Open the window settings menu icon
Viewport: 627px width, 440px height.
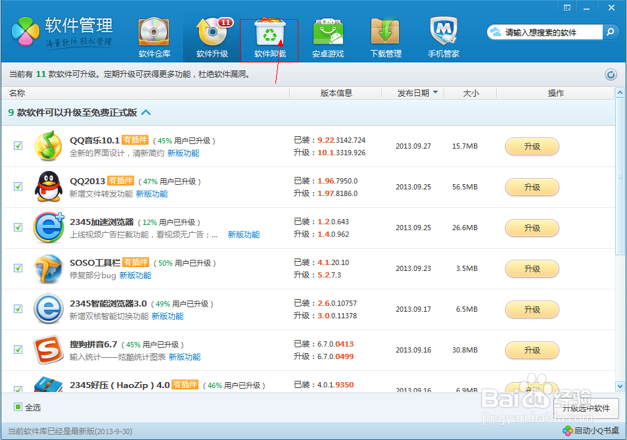(567, 8)
